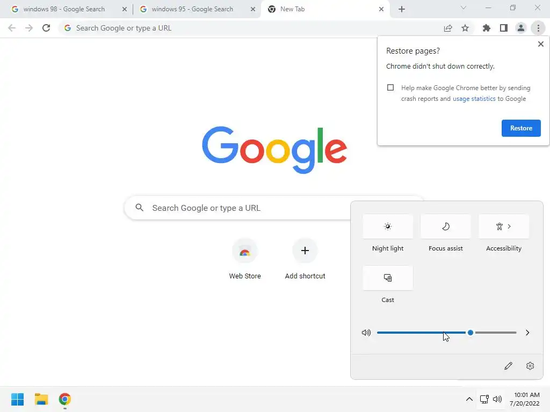Close the New Tab tab

[x=381, y=9]
